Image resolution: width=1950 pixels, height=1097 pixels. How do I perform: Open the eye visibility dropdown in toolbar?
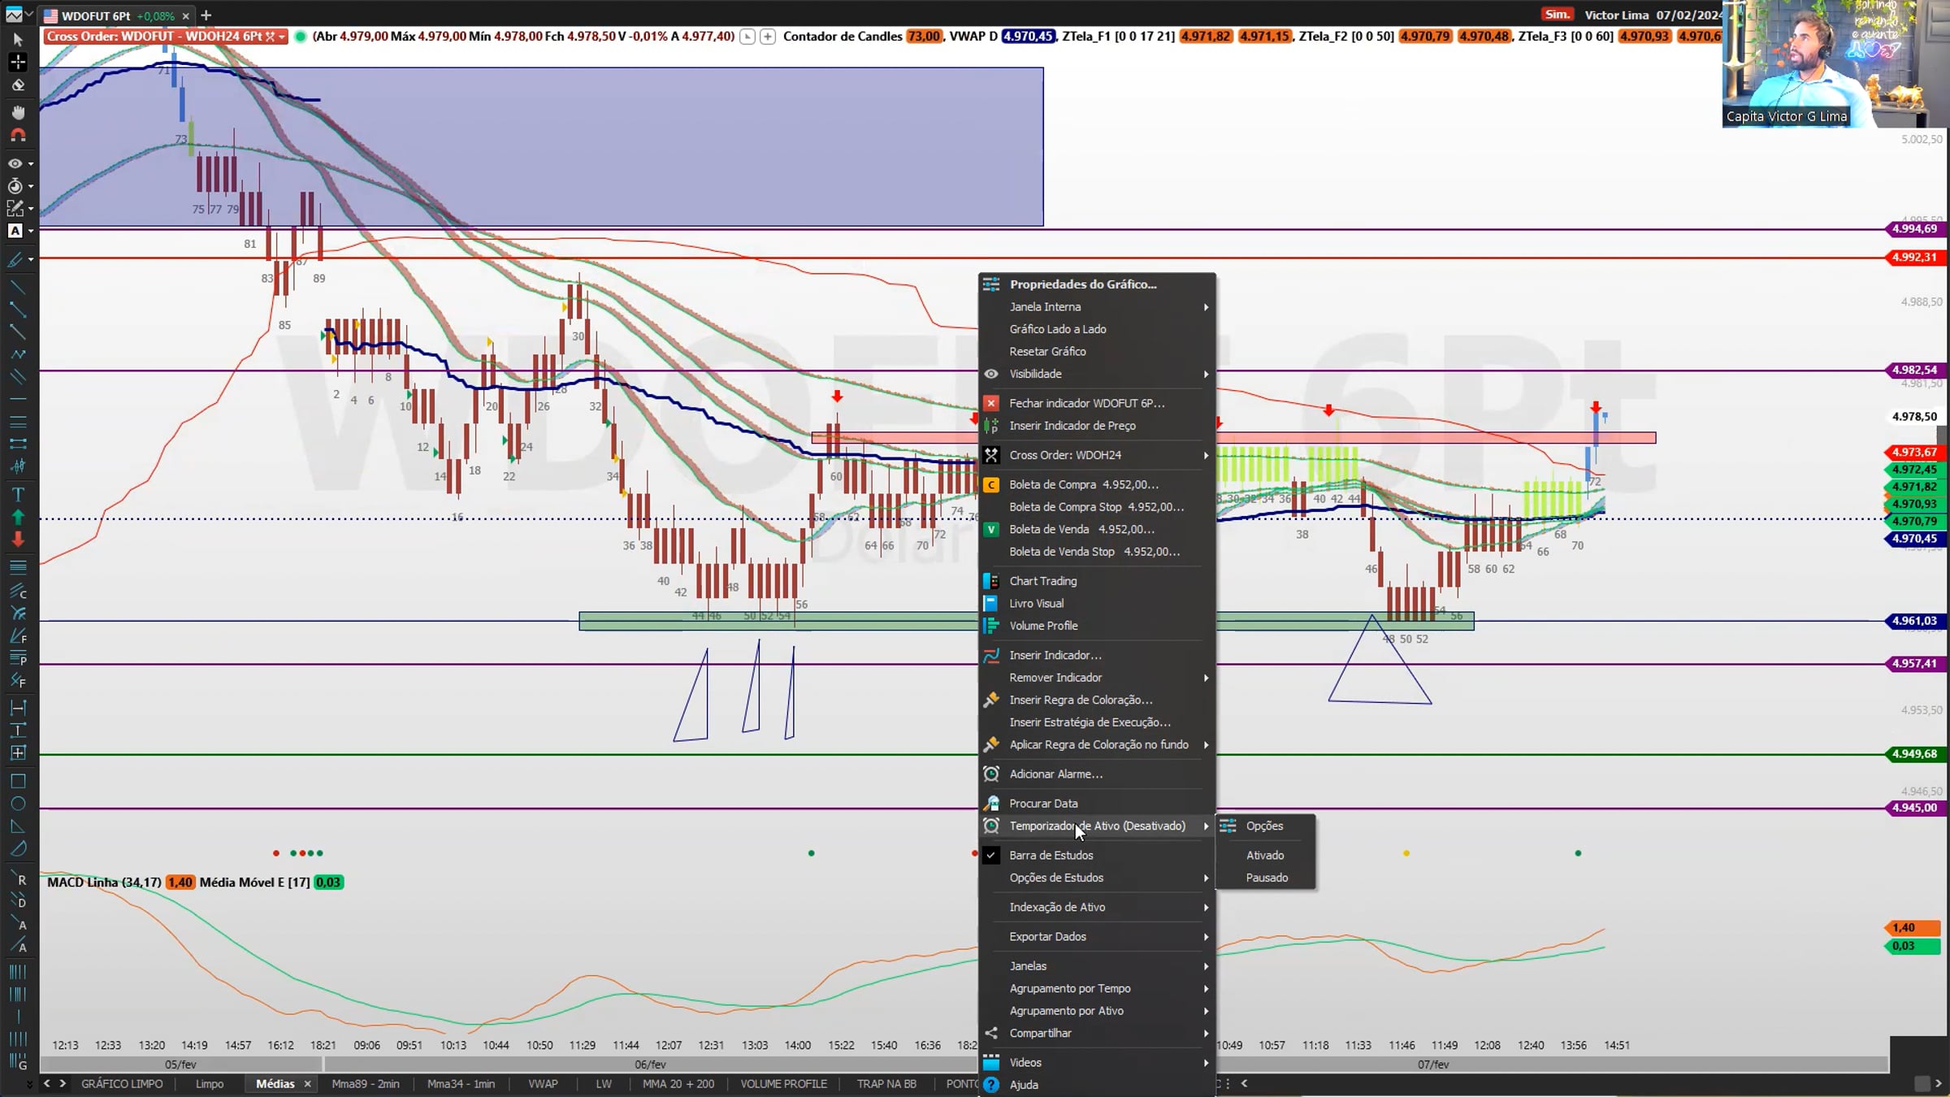click(x=30, y=164)
